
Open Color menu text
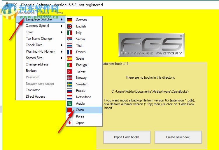tap(29, 32)
